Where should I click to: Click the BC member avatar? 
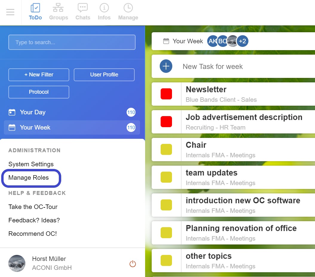tap(222, 41)
